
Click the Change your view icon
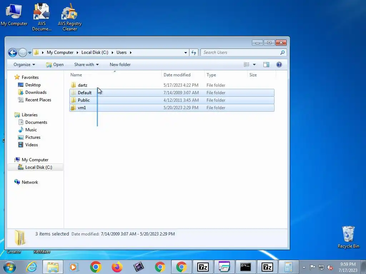click(247, 65)
